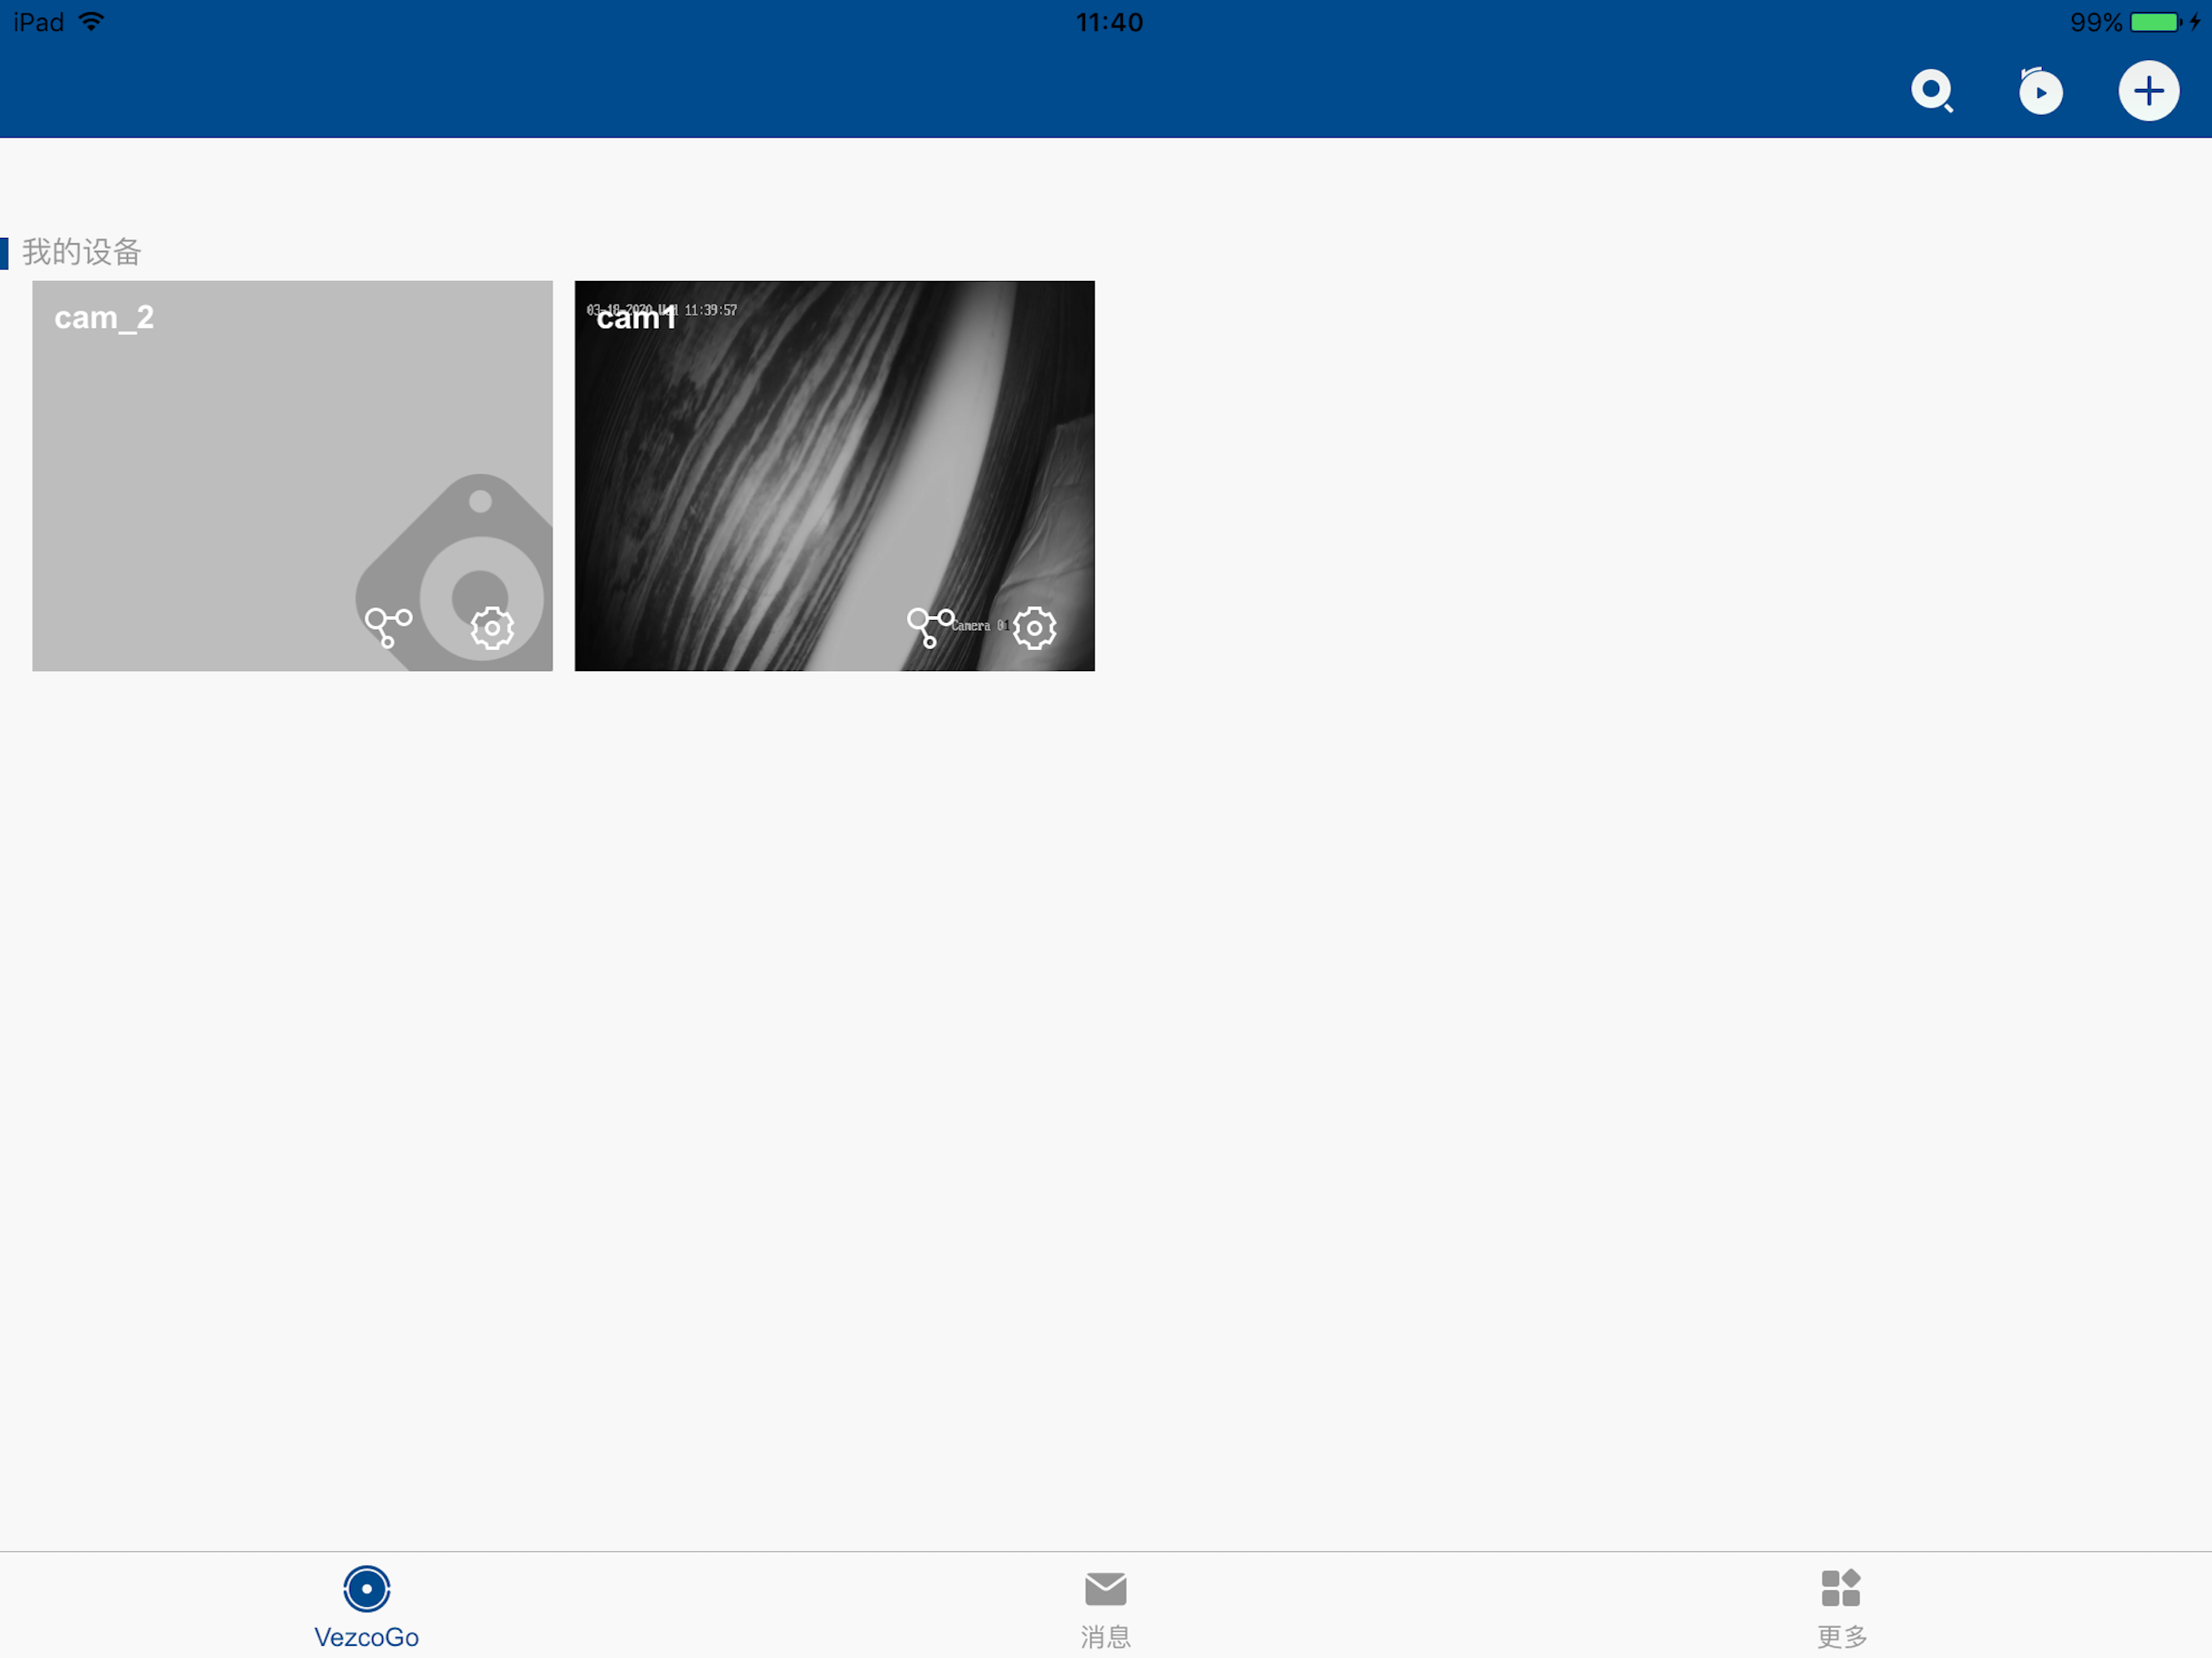Tap the 11:40 clock in status bar

tap(1109, 22)
